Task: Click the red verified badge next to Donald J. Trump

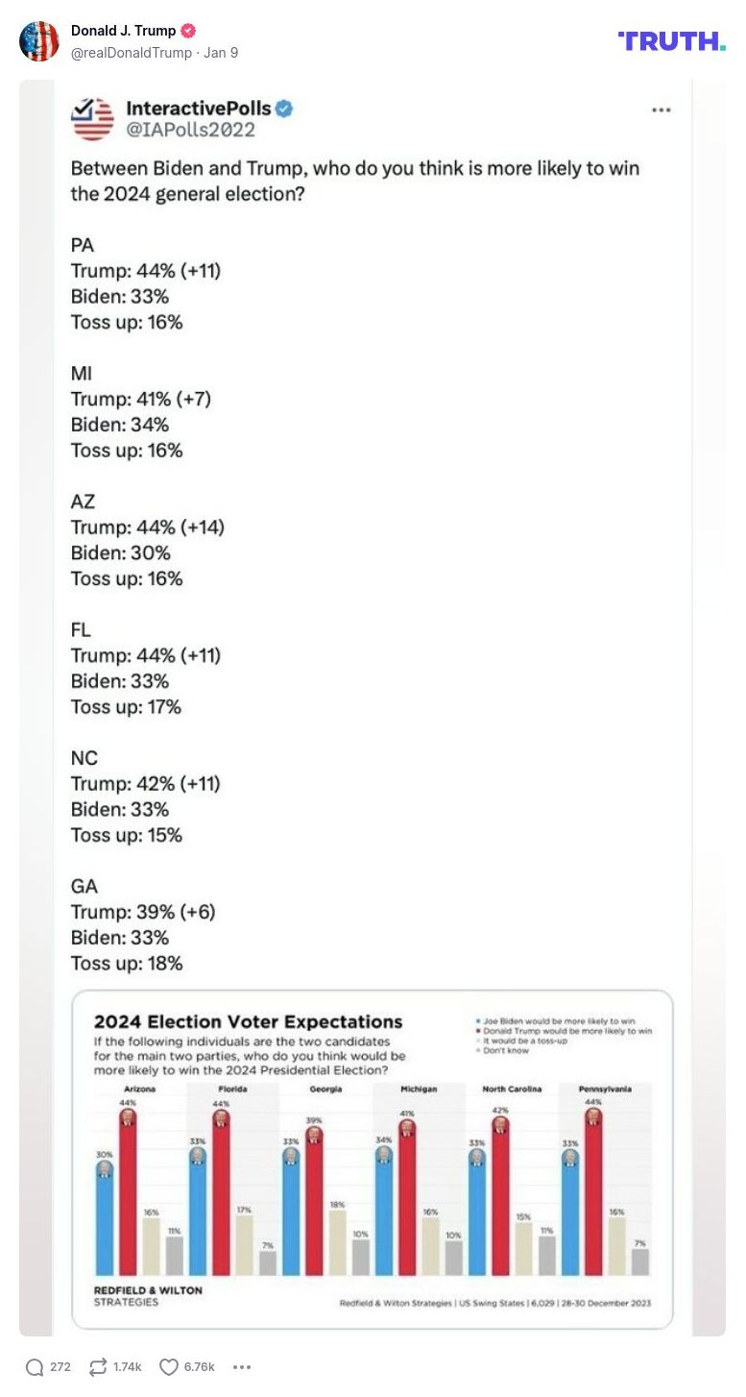Action: pyautogui.click(x=188, y=31)
